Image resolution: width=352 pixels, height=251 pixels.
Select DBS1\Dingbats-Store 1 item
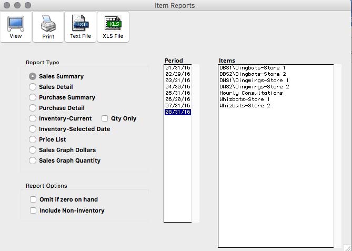252,68
